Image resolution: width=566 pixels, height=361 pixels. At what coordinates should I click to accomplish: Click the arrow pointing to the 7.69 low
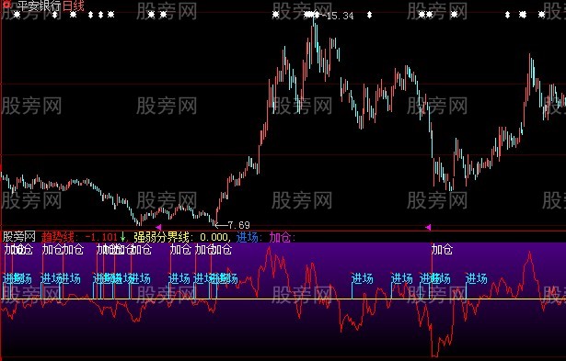[x=221, y=226]
